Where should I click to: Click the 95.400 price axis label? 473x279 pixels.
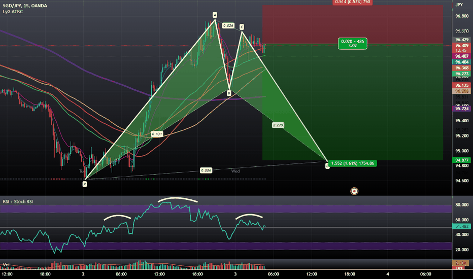coord(462,121)
